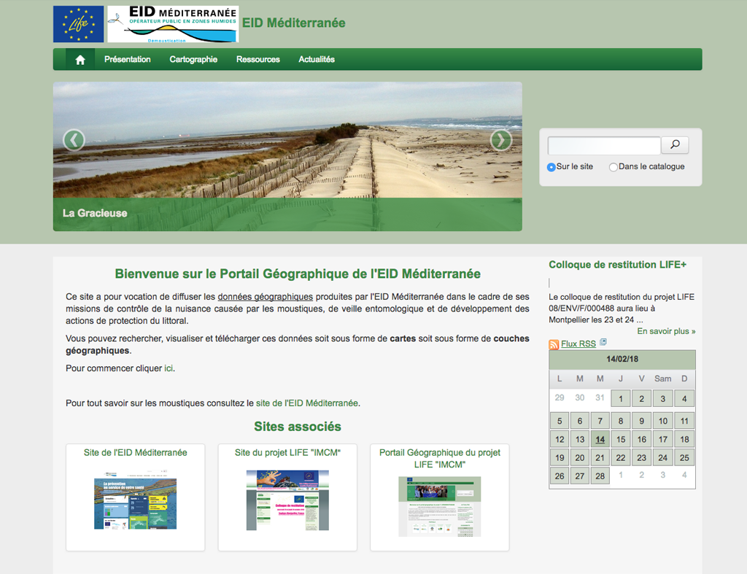Click the 'données géographiques' link
Image resolution: width=747 pixels, height=574 pixels.
(x=265, y=297)
